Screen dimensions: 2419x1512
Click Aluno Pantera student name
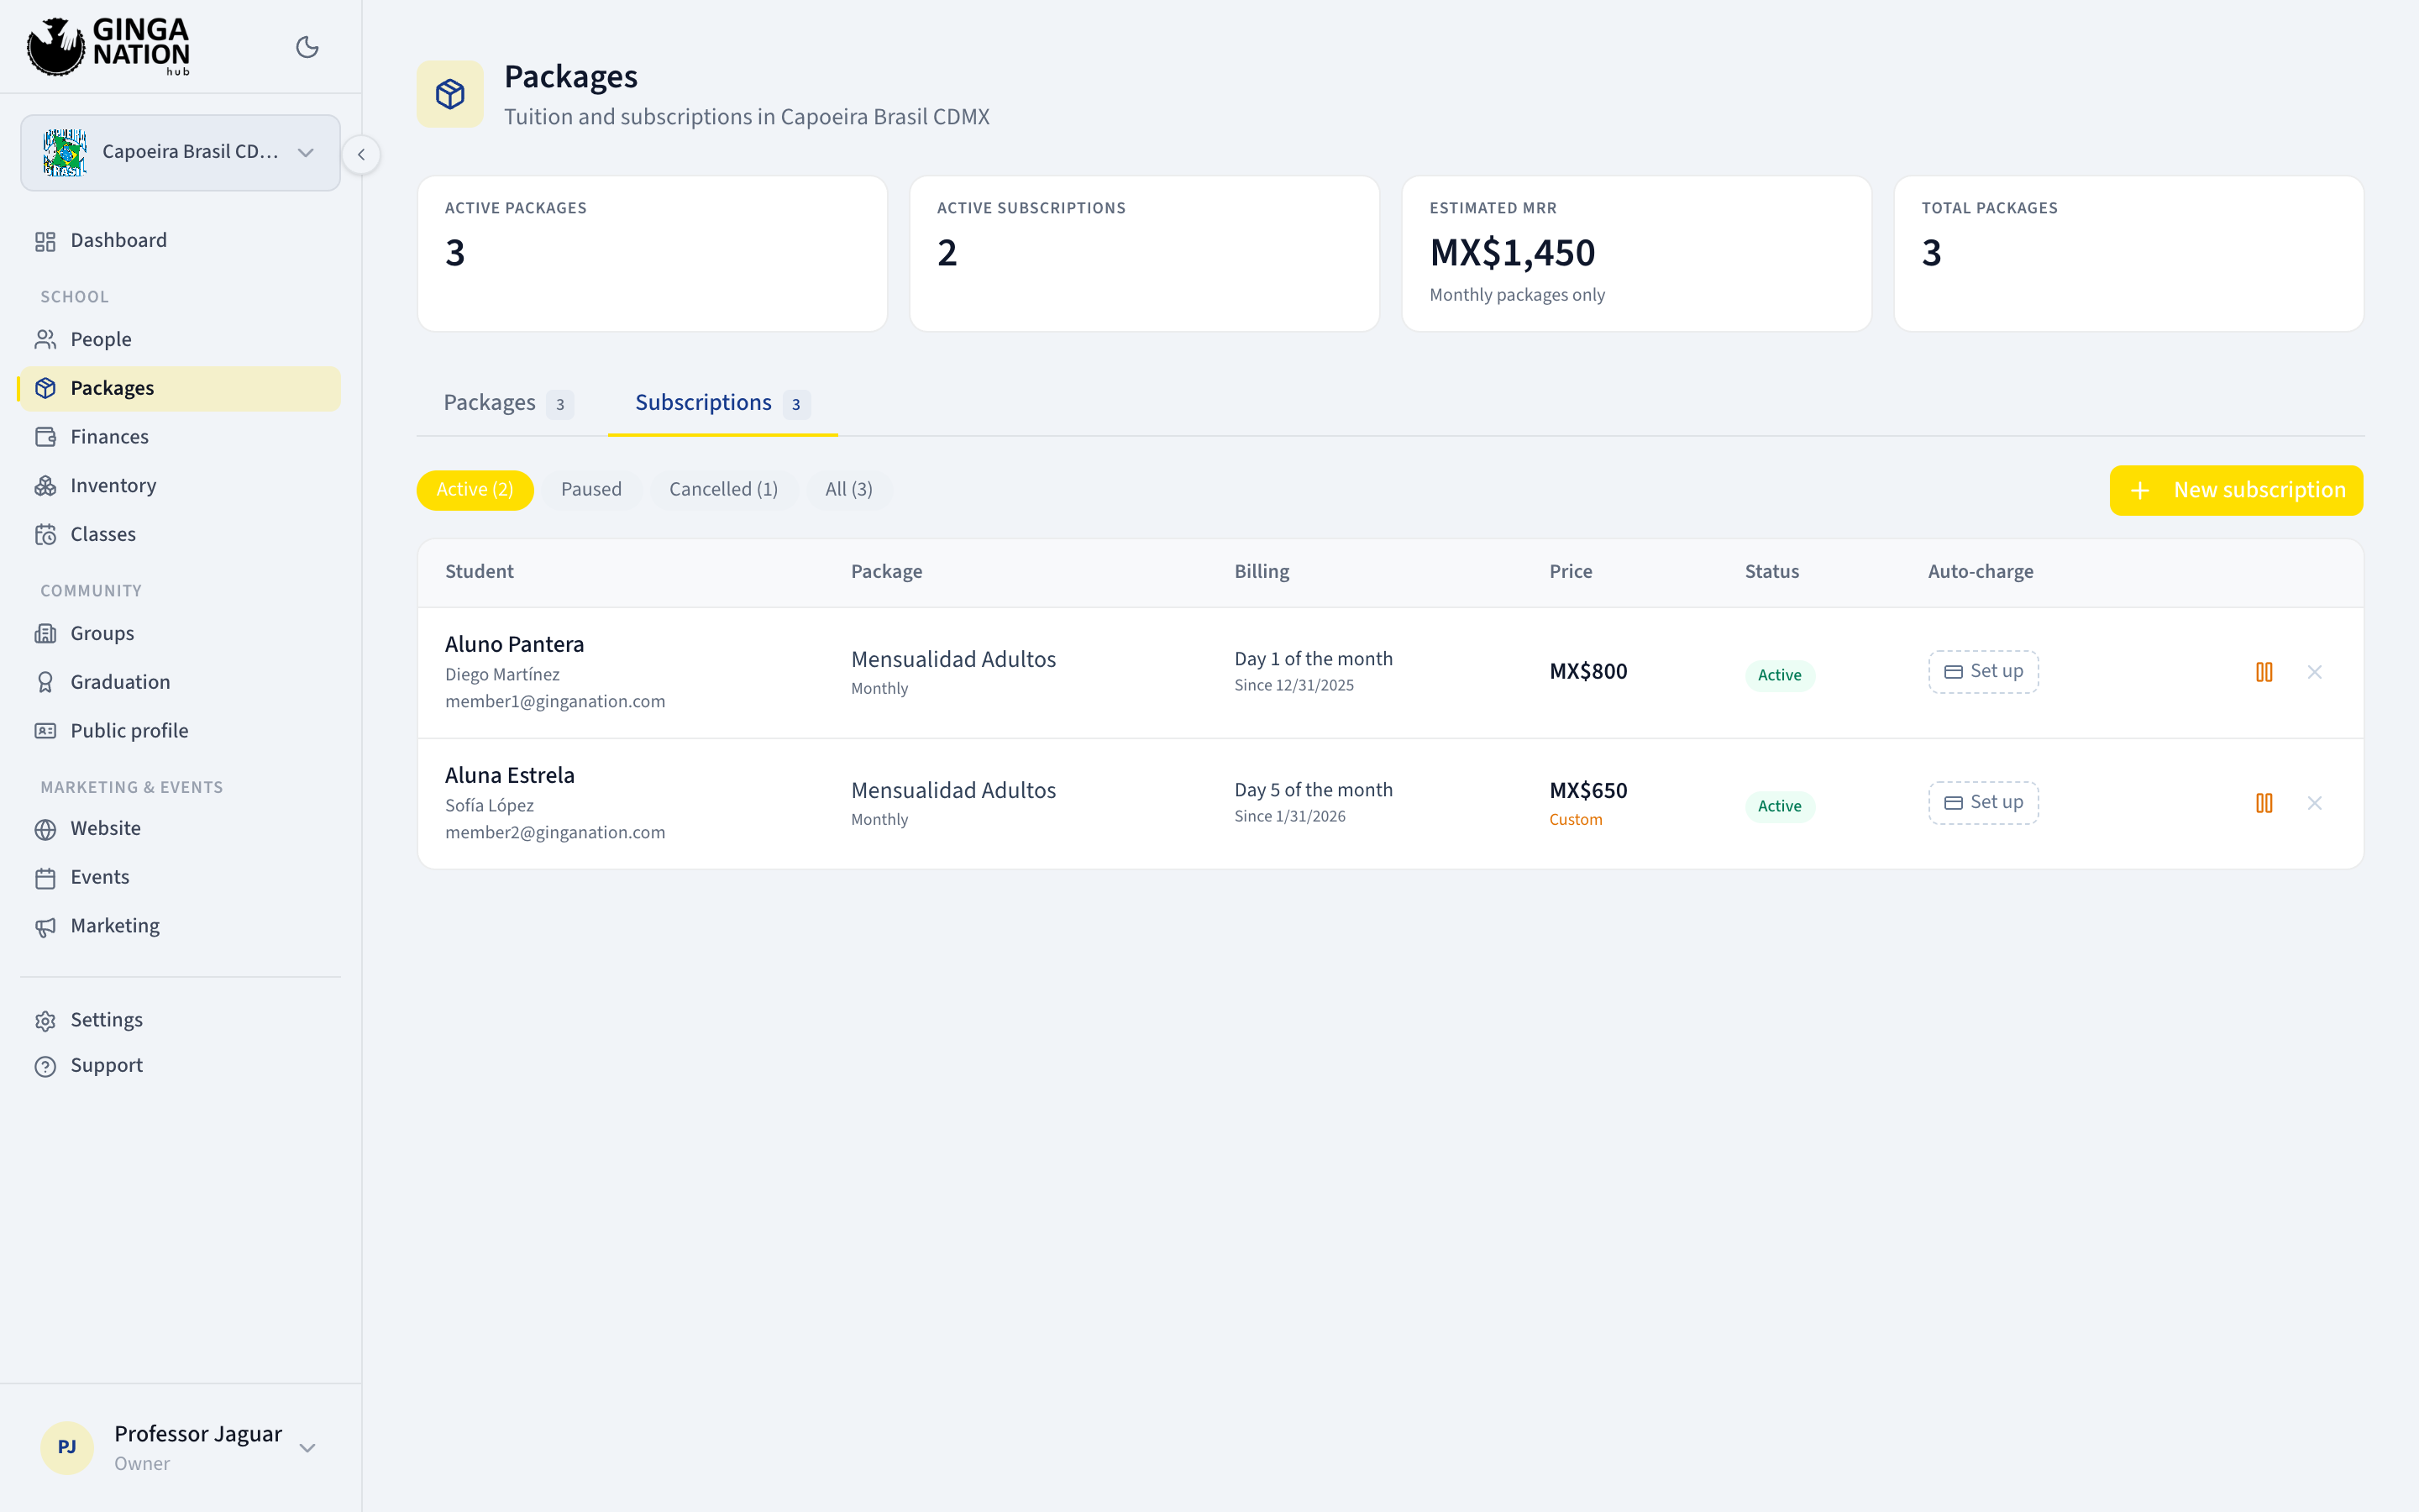[x=514, y=645]
